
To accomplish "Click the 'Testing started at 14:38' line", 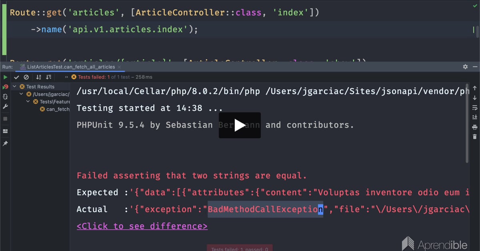I will click(x=149, y=108).
